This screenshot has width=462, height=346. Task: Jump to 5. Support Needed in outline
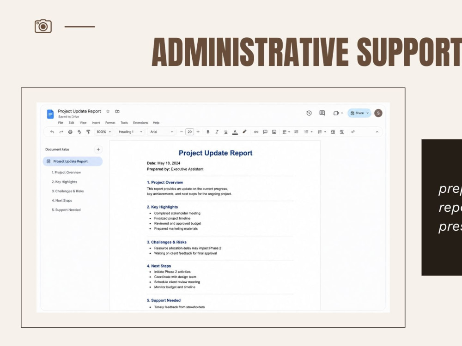click(x=66, y=210)
